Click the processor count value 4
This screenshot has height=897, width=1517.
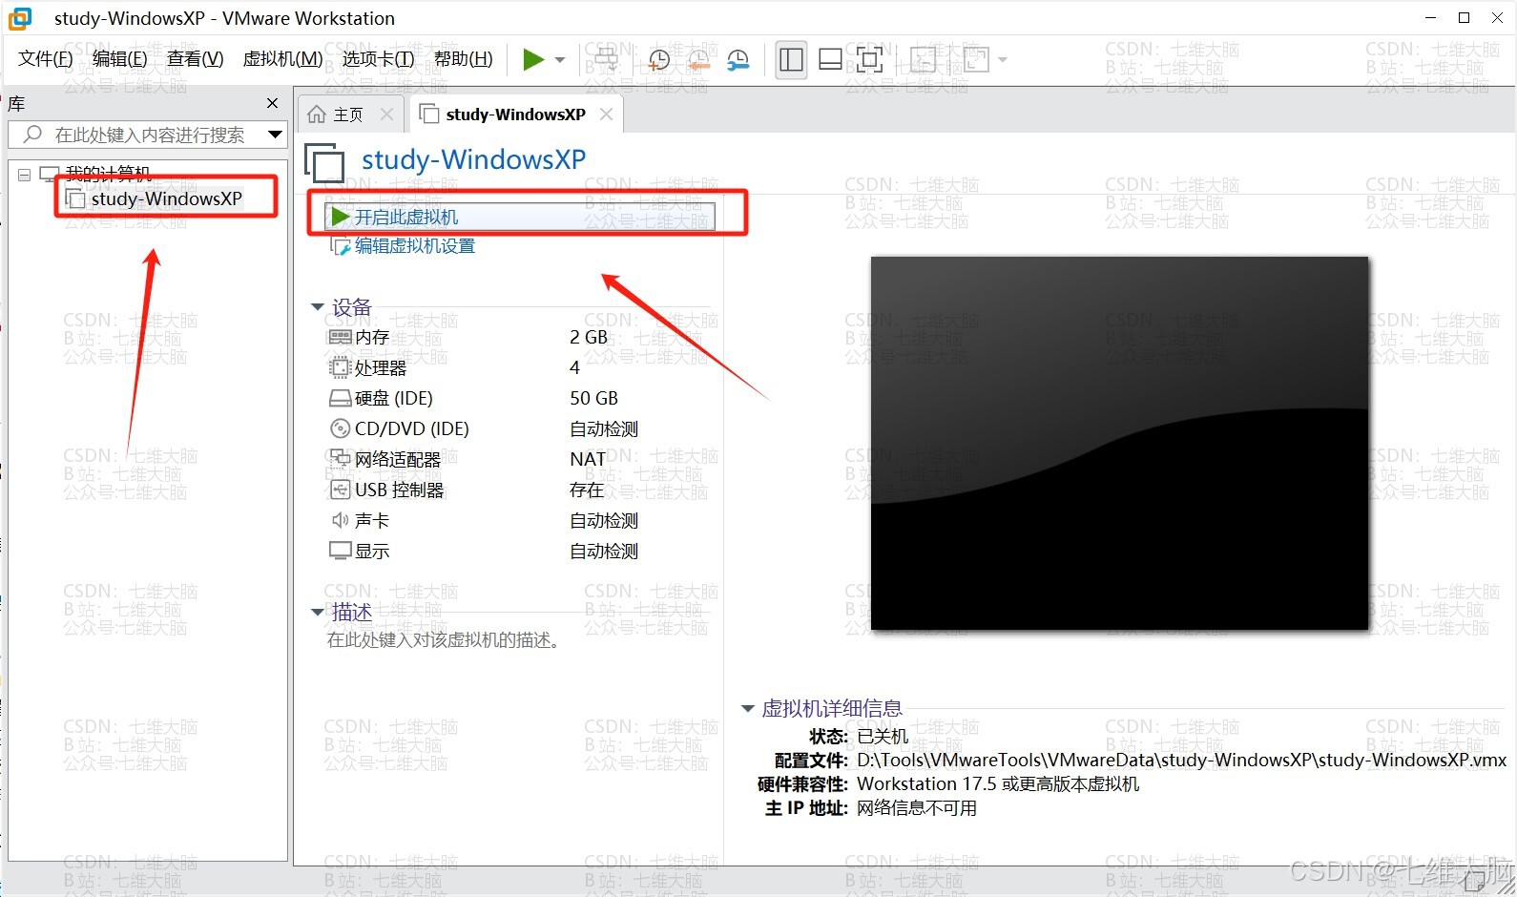pyautogui.click(x=574, y=367)
